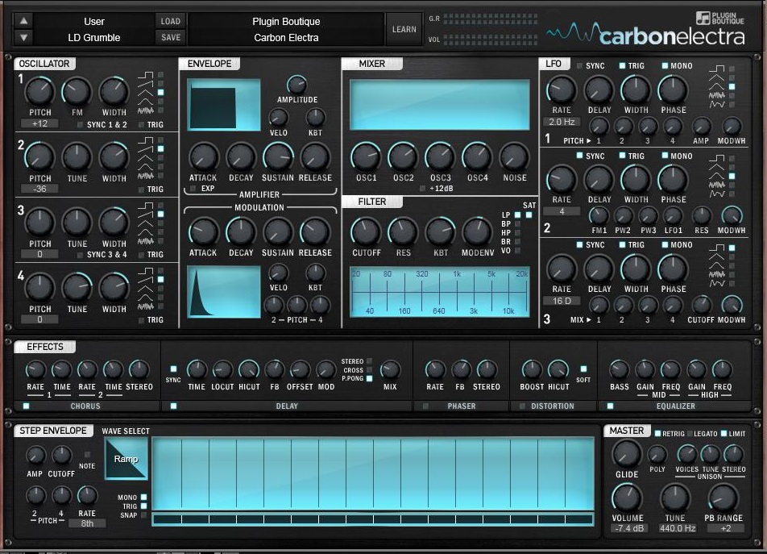Click the delay MIX knob
This screenshot has height=554, width=767.
click(390, 370)
